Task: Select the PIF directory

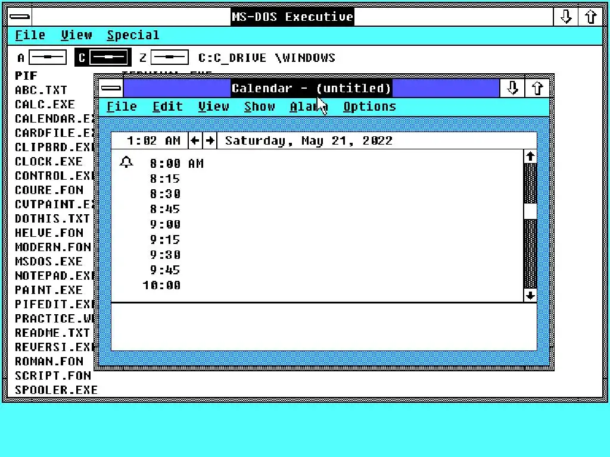Action: pyautogui.click(x=26, y=76)
